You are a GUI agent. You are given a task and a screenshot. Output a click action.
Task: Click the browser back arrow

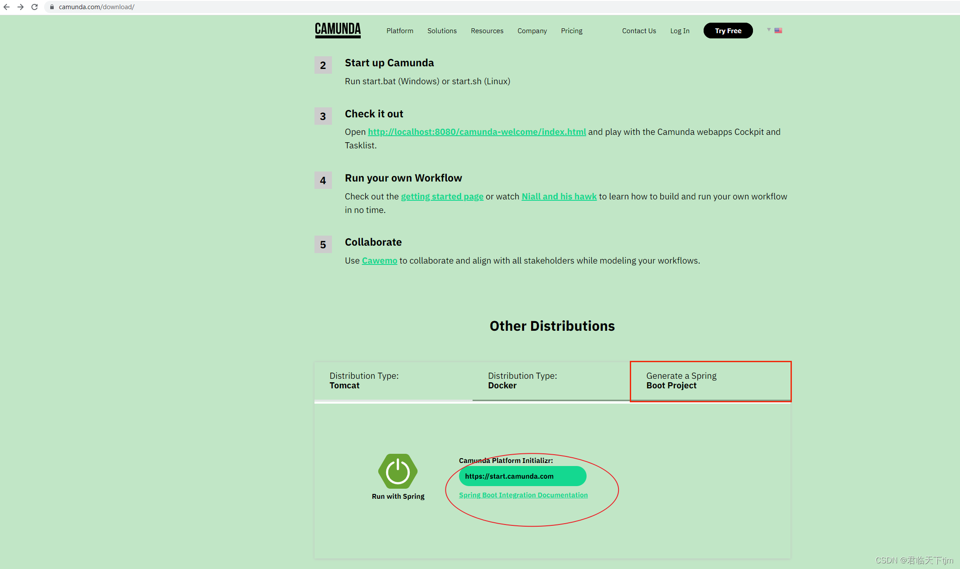[x=7, y=7]
